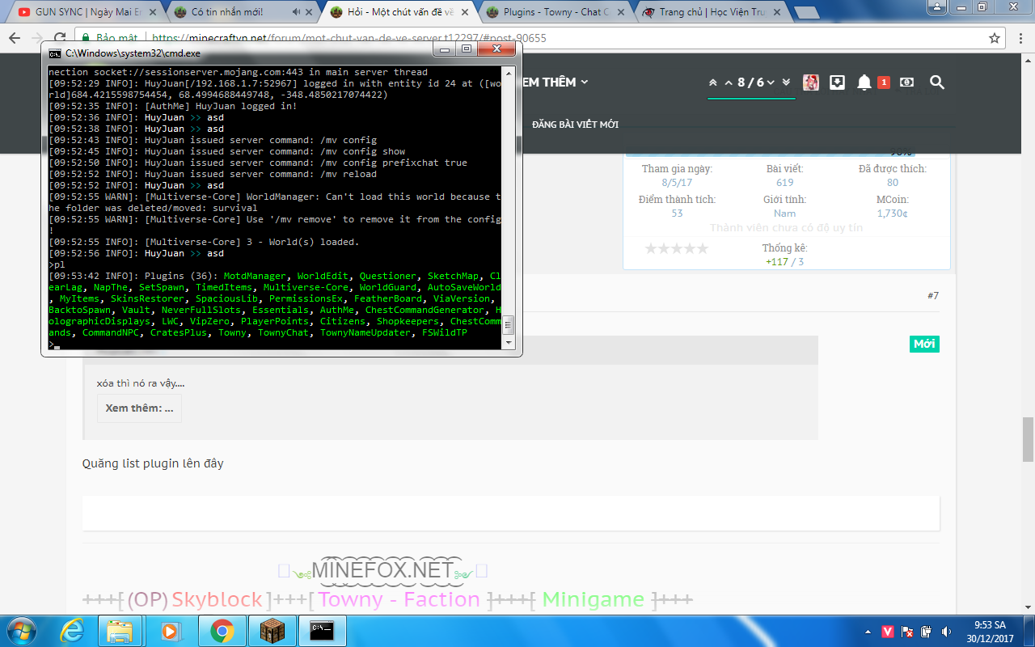
Task: Expand the 'Xem thêm' header dropdown
Action: (555, 82)
